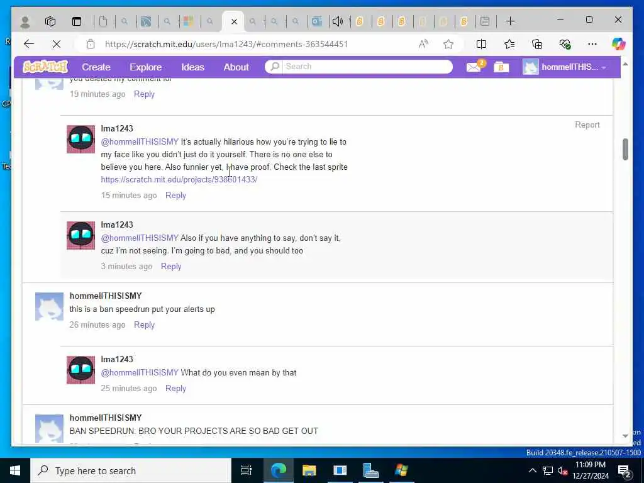Click the scrollbar up arrow

coord(625,65)
